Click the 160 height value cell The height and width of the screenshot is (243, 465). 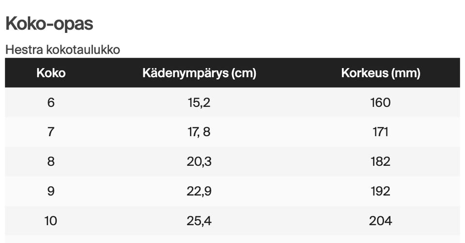click(x=380, y=102)
